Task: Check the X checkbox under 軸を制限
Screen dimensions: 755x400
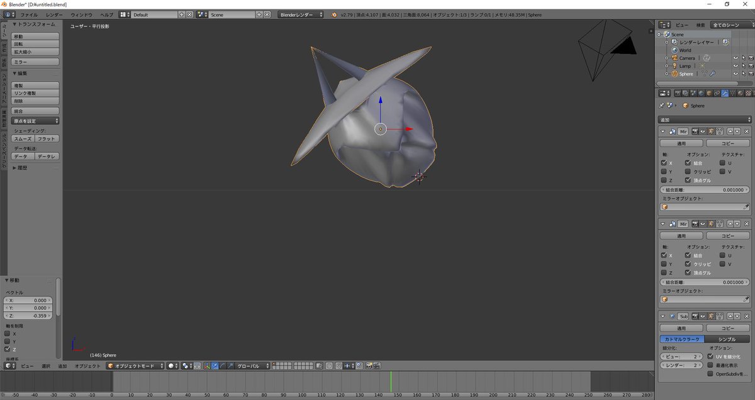Action: (x=8, y=334)
